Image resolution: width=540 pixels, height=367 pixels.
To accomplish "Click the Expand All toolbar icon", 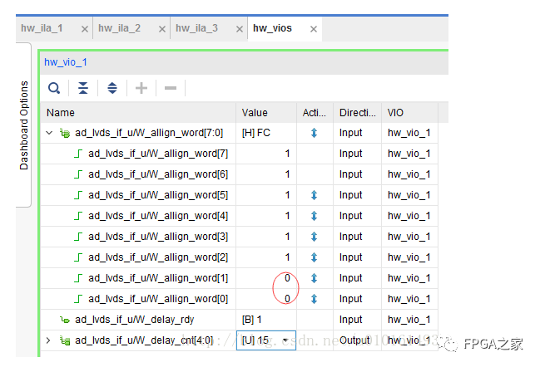I will tap(112, 88).
